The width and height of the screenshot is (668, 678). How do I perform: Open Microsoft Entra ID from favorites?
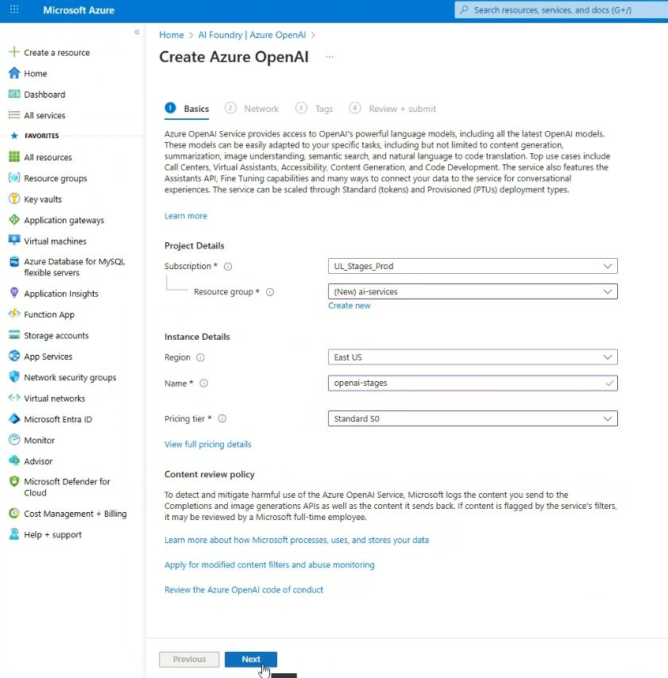point(57,419)
